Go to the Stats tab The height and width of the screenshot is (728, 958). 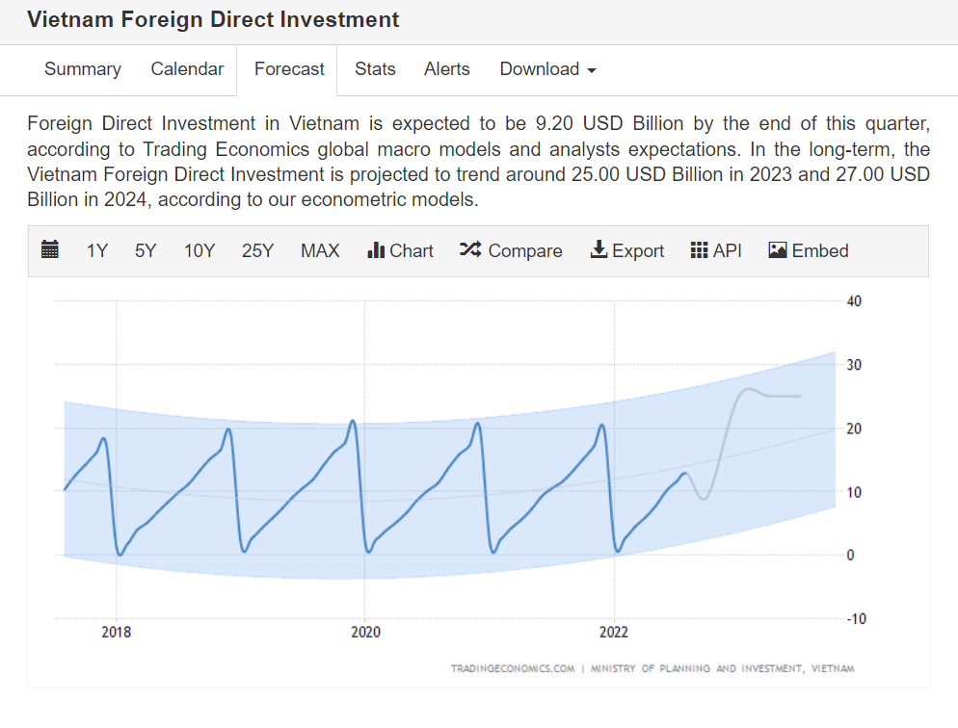375,69
